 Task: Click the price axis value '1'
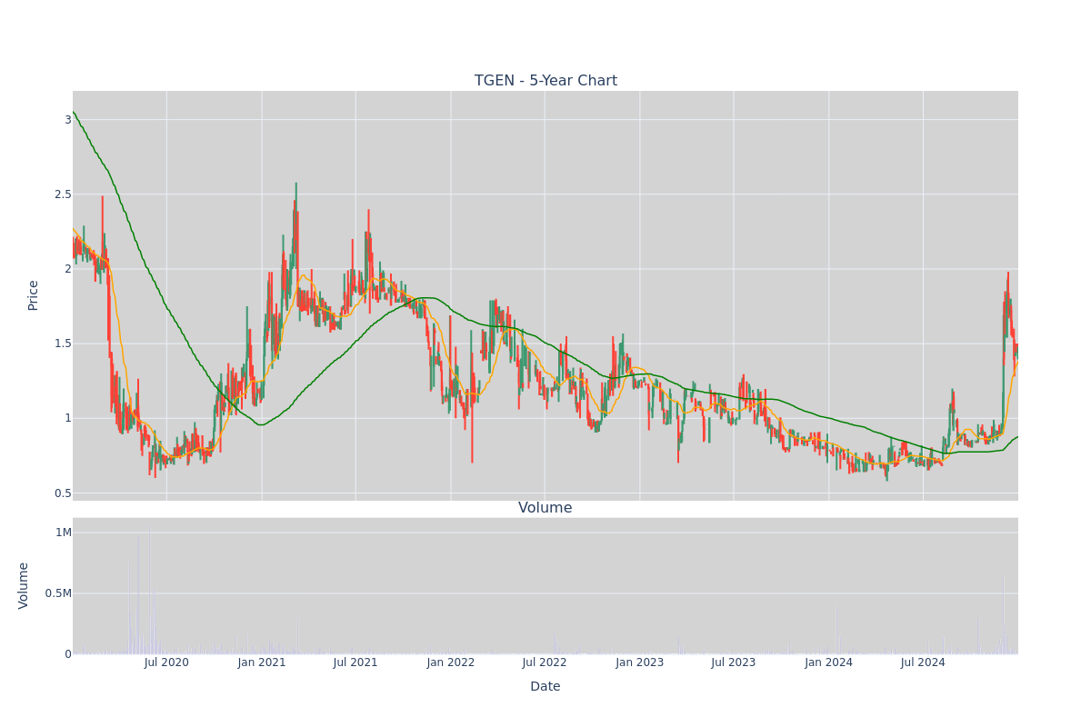[x=67, y=418]
